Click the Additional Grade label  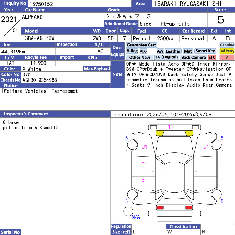click(121, 23)
